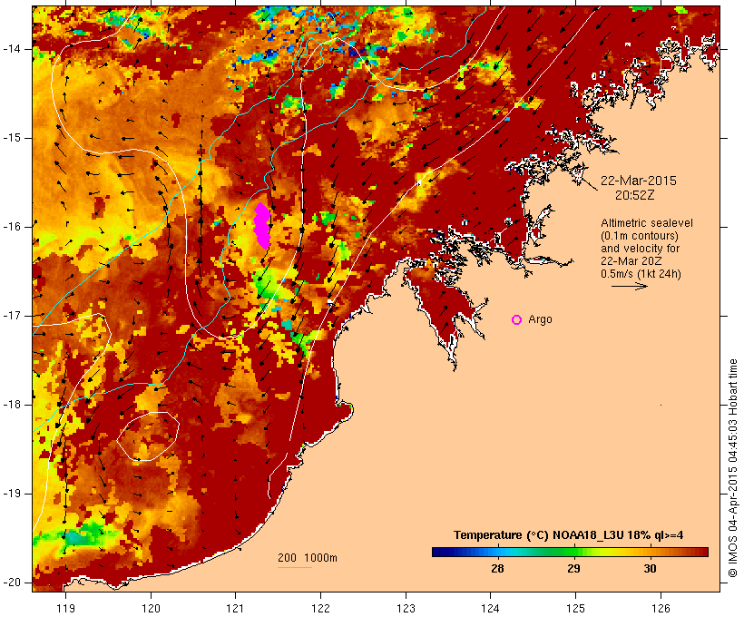744x617 pixels.
Task: Click the longitude axis label 121
Action: pyautogui.click(x=235, y=608)
